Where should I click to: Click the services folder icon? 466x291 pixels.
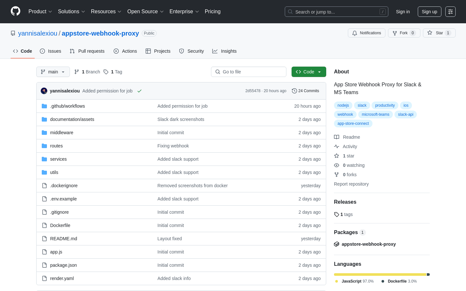click(x=44, y=159)
